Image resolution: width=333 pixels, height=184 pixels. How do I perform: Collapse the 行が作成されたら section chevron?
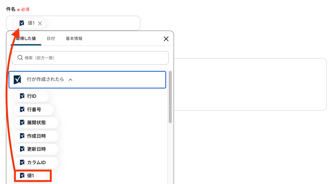coord(71,79)
